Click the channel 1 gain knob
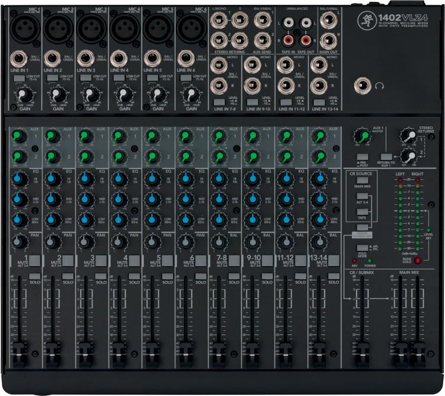The height and width of the screenshot is (396, 445). (x=24, y=94)
